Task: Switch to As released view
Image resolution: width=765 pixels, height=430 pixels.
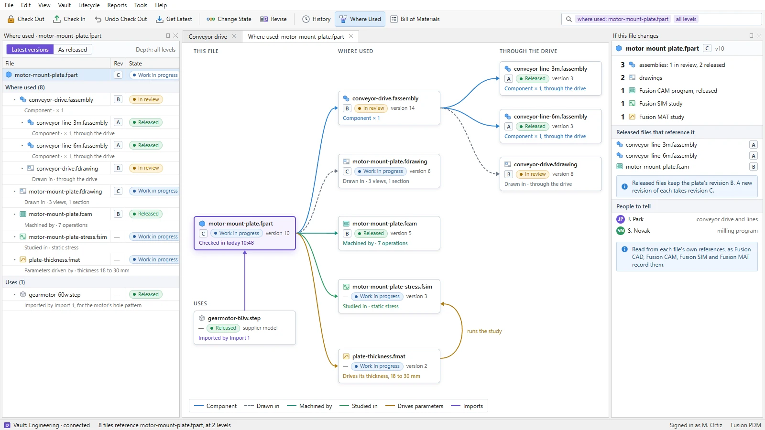Action: click(x=73, y=50)
